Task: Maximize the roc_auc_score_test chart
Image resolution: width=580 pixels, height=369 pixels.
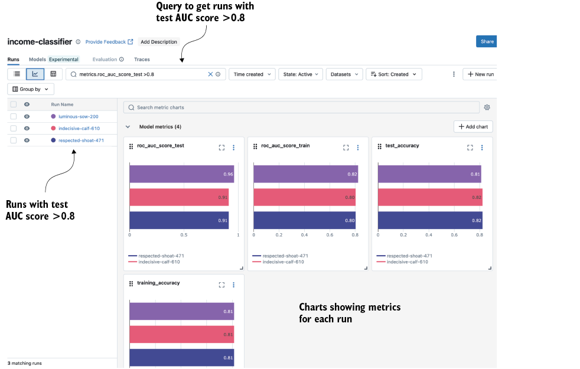Action: coord(221,148)
